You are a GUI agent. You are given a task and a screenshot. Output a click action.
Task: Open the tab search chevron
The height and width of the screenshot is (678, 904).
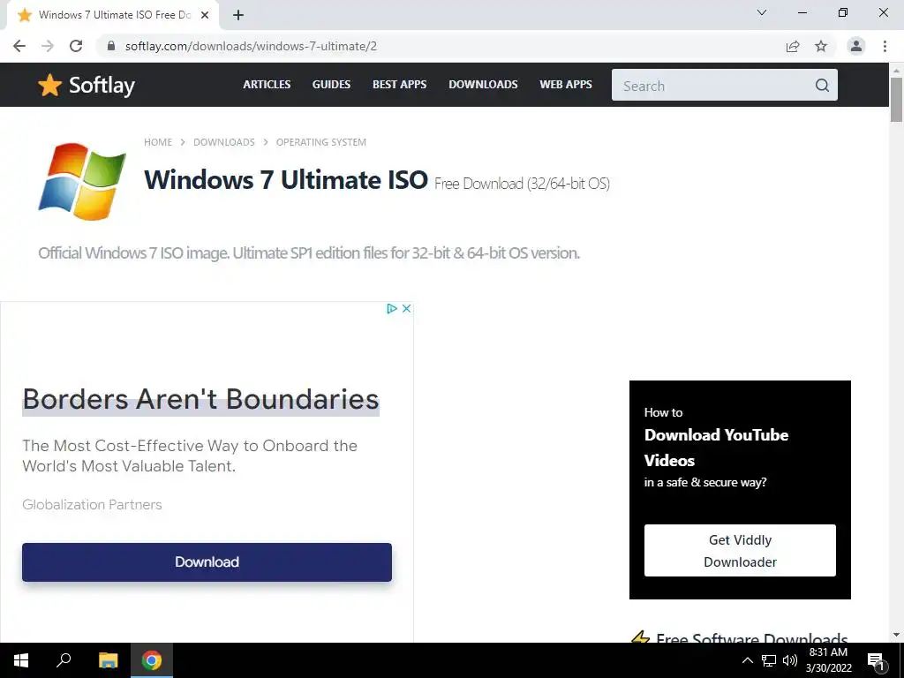click(762, 12)
